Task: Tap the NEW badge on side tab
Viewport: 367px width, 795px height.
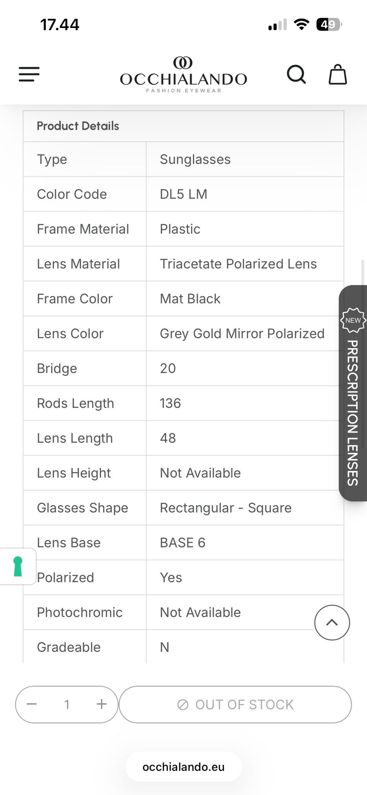Action: pos(353,320)
